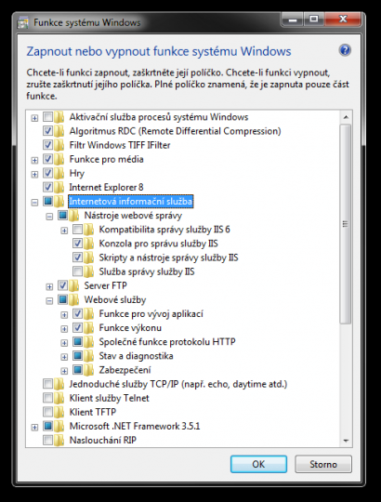Click folder icon next to Funkce pro média
The image size is (381, 502).
pos(59,159)
